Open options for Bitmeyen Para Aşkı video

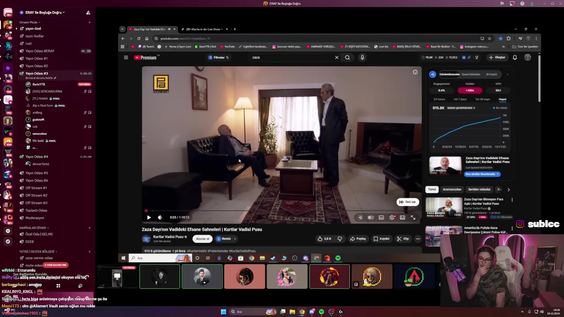click(512, 200)
